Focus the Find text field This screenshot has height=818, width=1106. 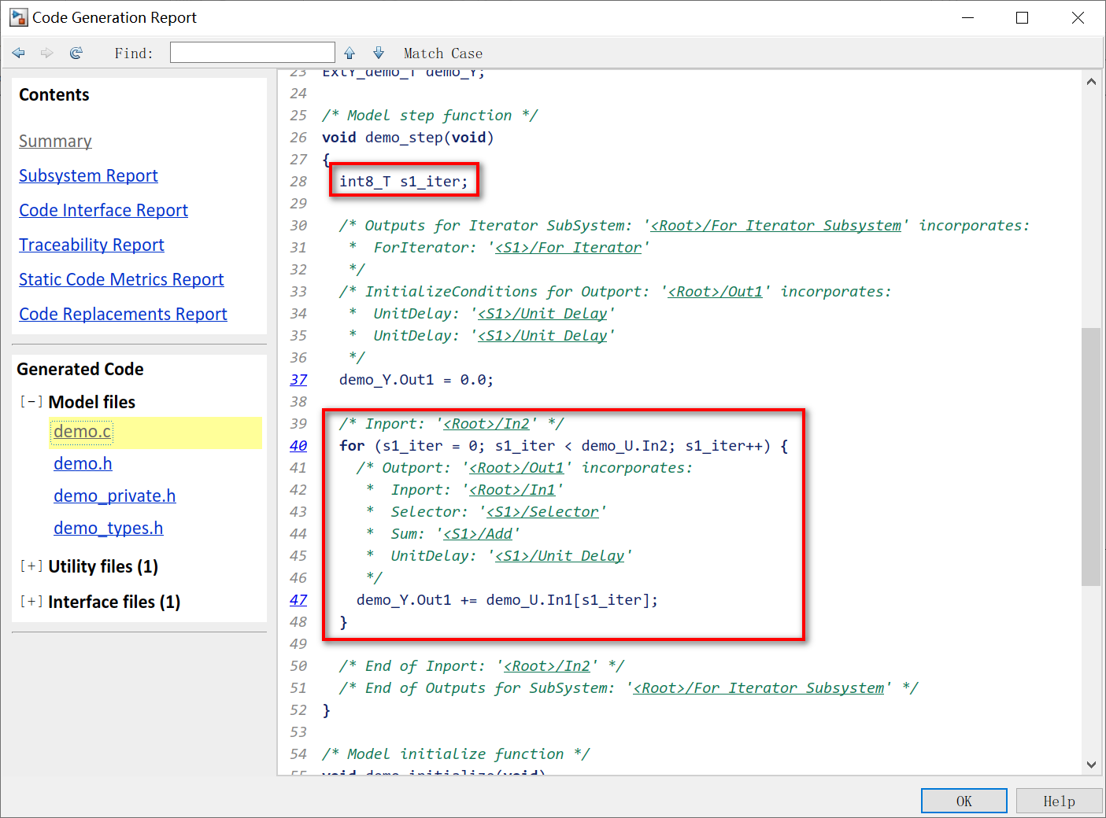253,53
